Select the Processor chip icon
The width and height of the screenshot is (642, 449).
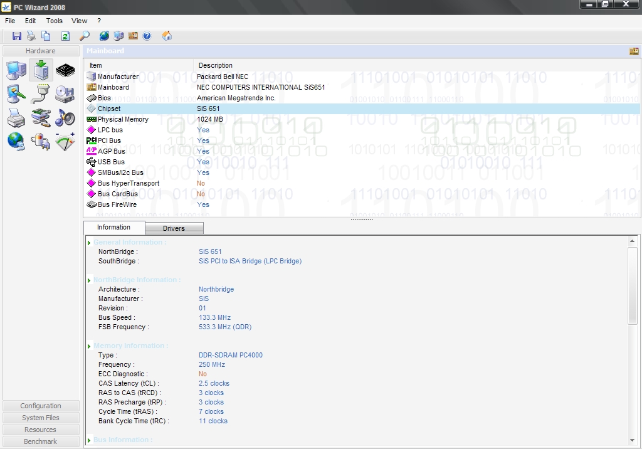click(x=65, y=70)
